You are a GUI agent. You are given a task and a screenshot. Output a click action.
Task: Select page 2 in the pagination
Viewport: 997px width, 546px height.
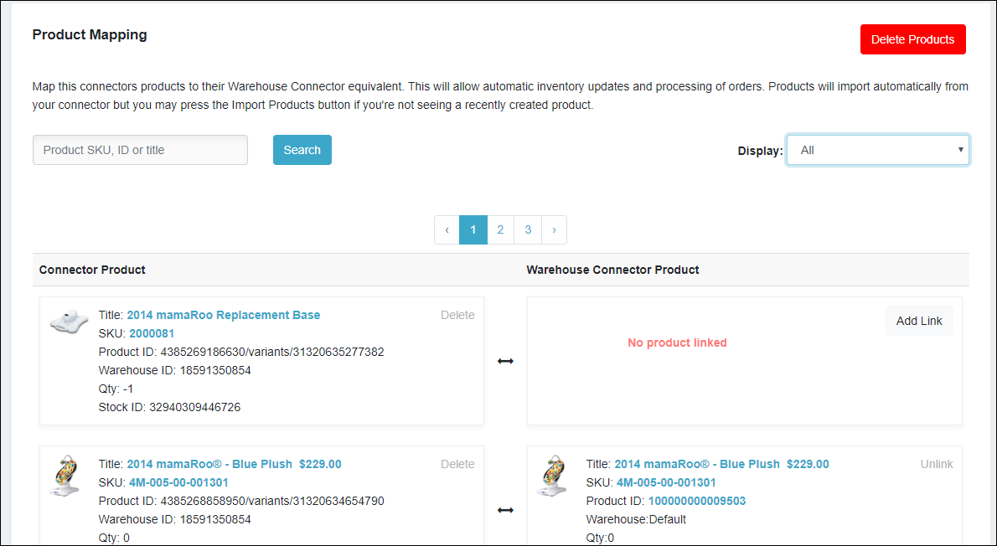click(x=500, y=229)
